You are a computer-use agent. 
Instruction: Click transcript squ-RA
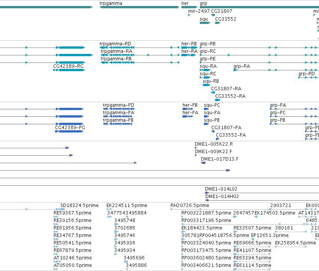click(x=205, y=70)
